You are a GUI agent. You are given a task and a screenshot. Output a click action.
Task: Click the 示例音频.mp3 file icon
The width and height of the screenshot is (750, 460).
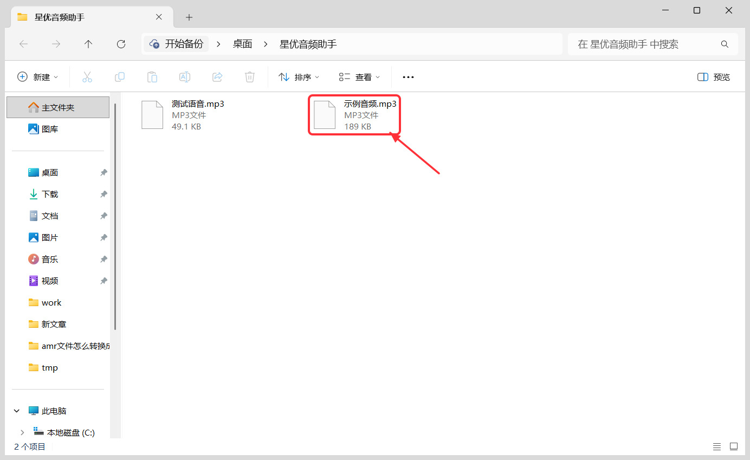click(325, 115)
